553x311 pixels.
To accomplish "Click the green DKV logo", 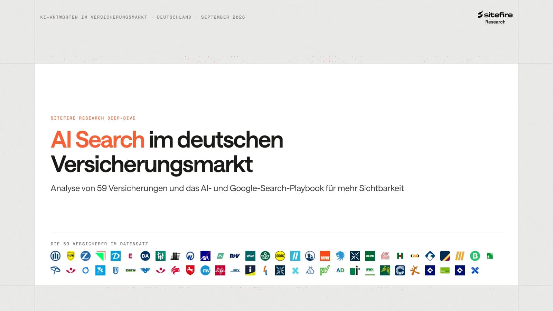I will [x=130, y=270].
